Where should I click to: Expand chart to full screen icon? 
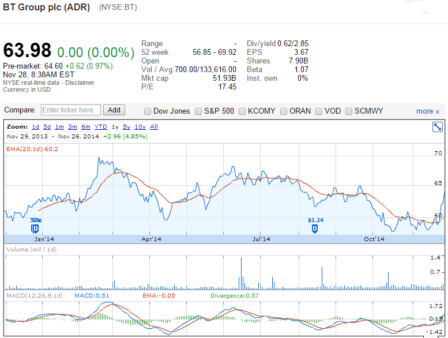438,127
